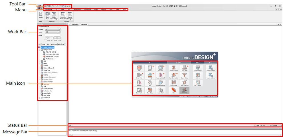Open the Corbel+Bracket main icon
This screenshot has width=283, height=137.
click(160, 83)
